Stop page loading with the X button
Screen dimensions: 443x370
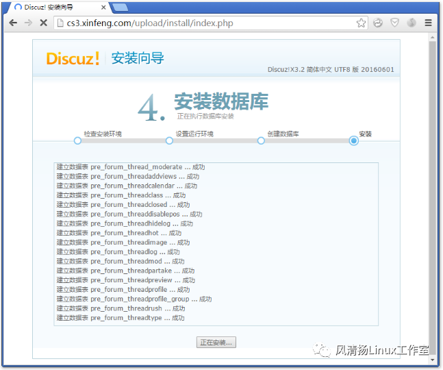[x=44, y=23]
